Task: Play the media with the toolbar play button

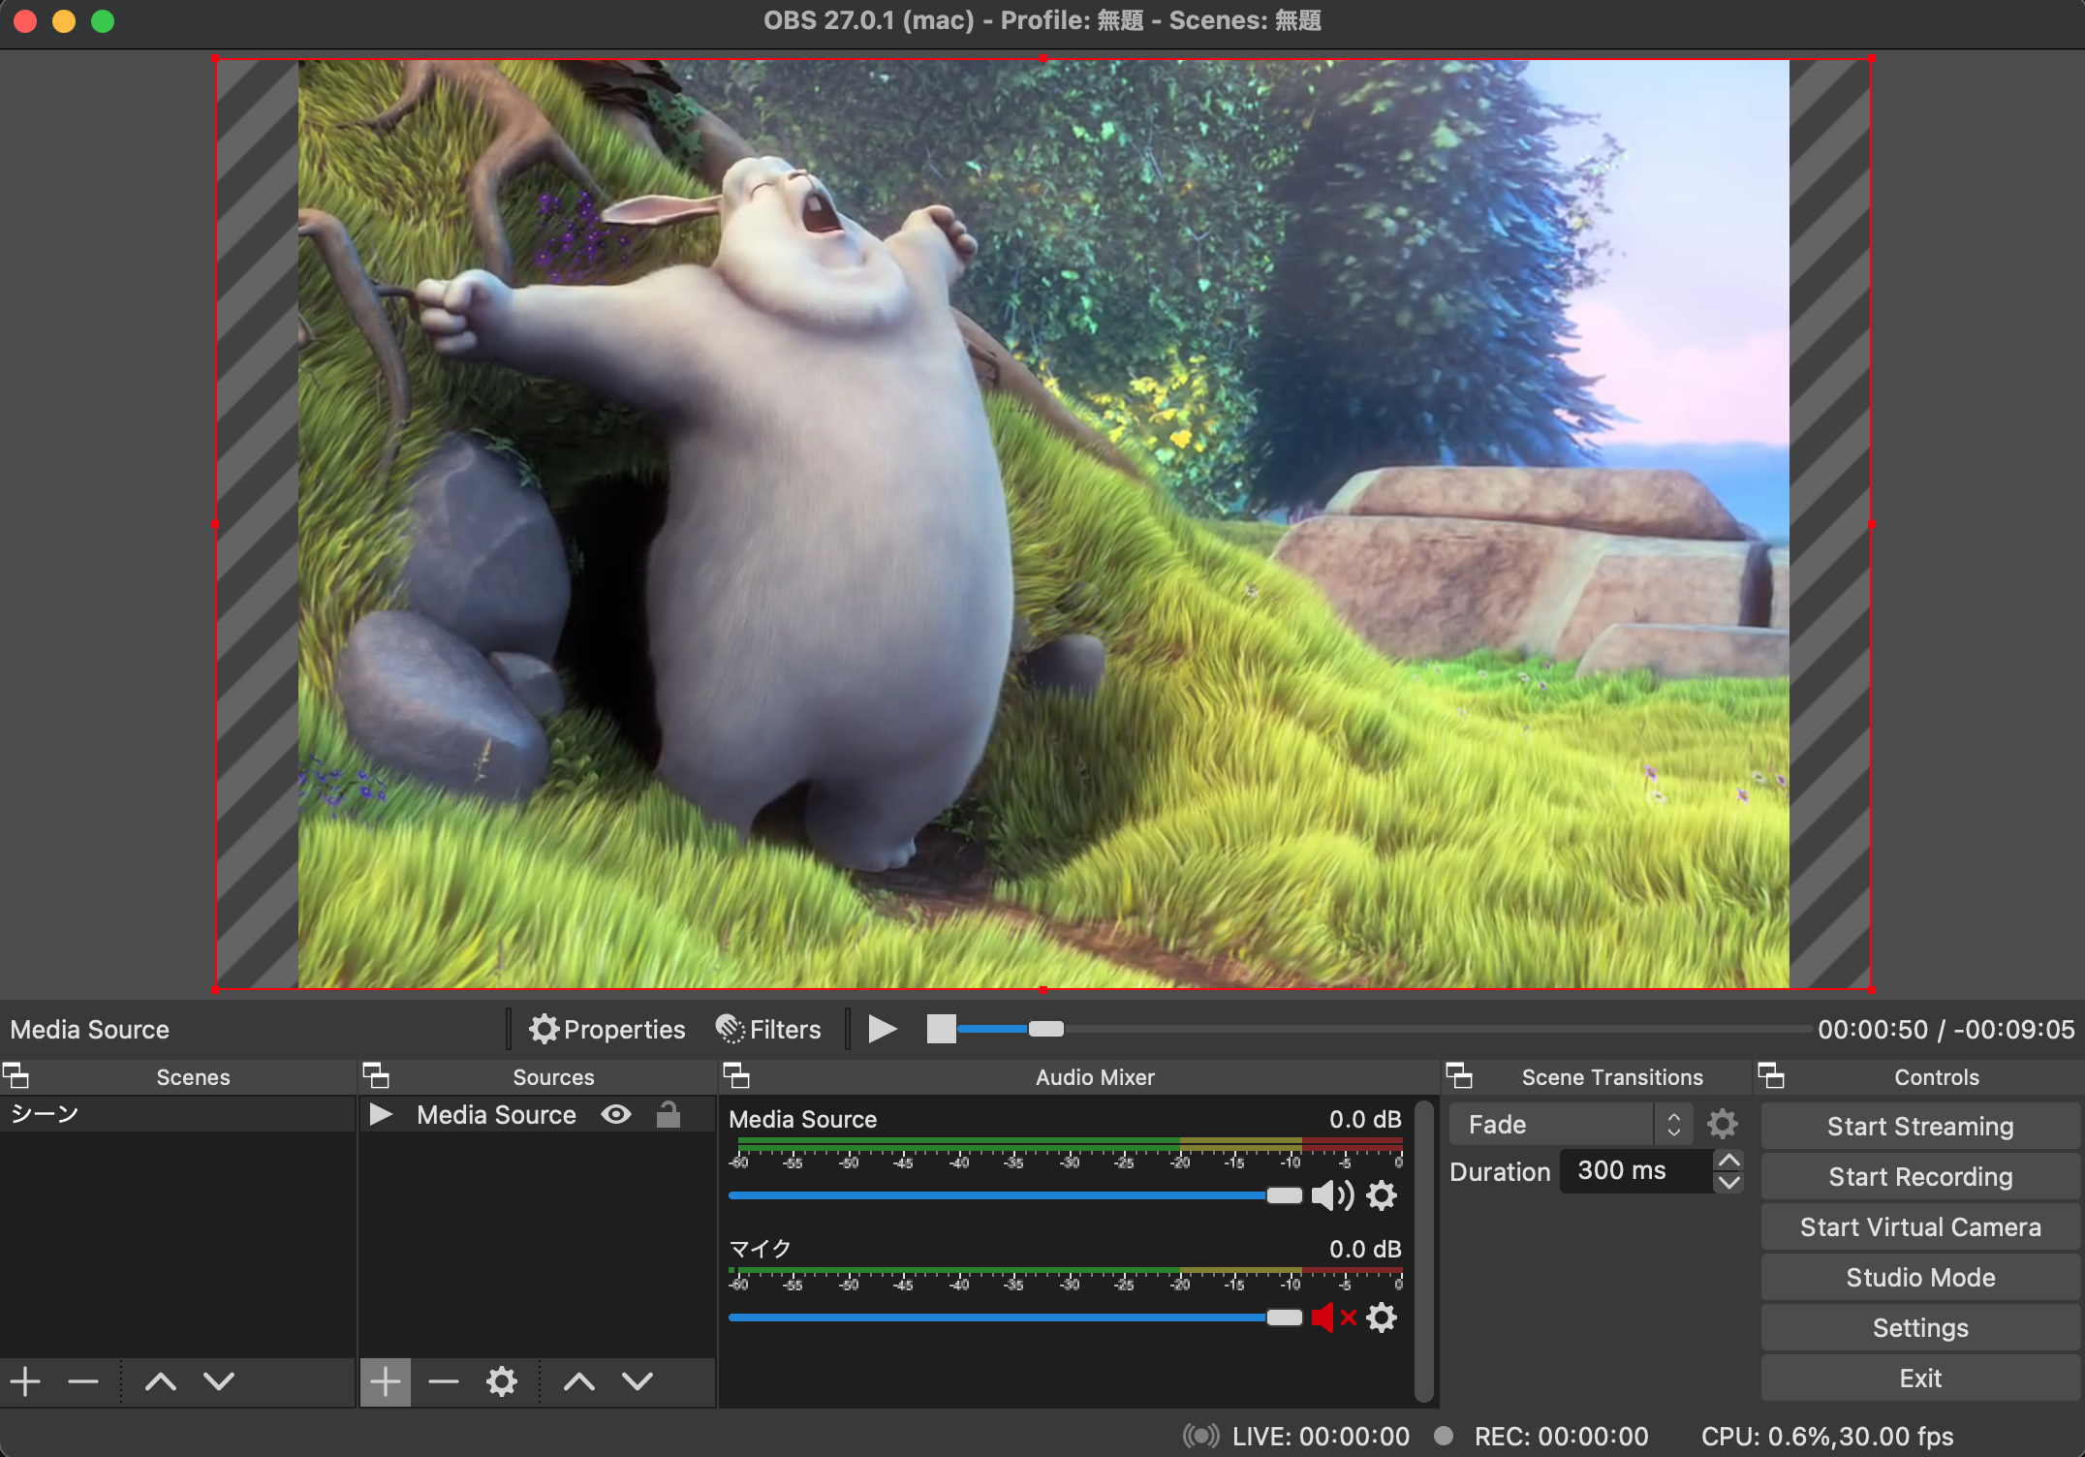Action: [x=882, y=1029]
